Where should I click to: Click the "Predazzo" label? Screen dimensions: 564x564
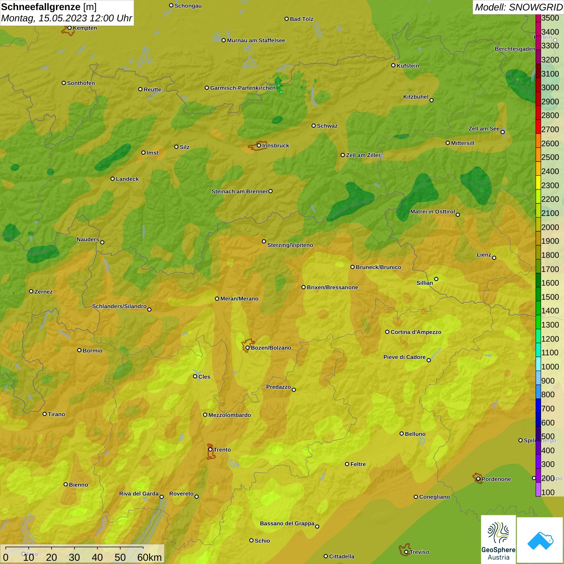coord(278,387)
